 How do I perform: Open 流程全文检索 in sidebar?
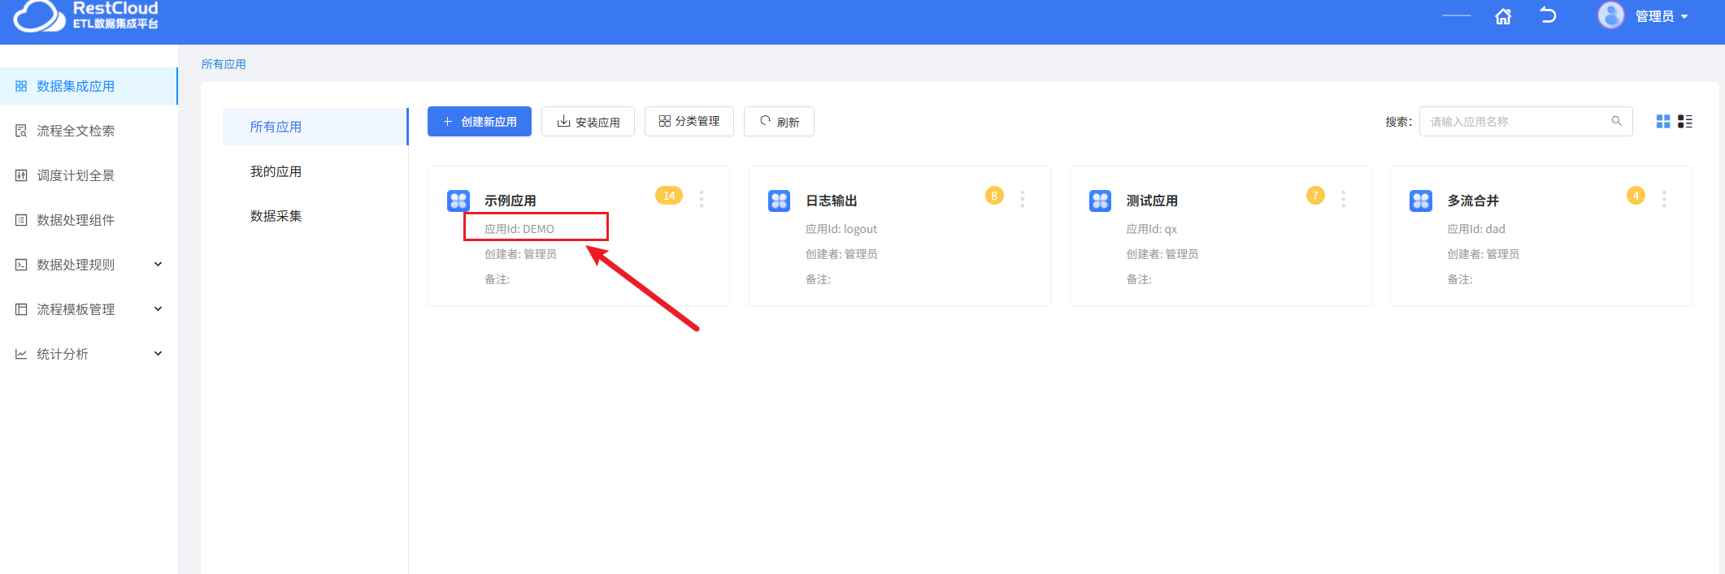[x=89, y=131]
